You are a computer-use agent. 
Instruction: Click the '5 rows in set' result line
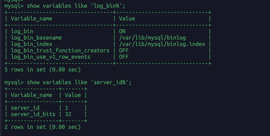point(42,70)
